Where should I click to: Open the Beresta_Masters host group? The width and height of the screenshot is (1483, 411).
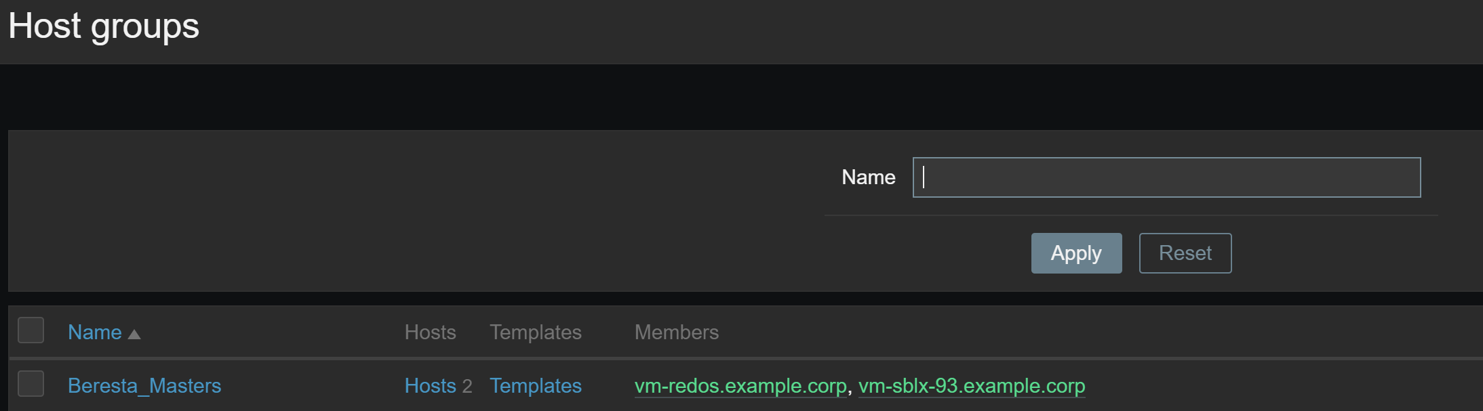pos(144,385)
